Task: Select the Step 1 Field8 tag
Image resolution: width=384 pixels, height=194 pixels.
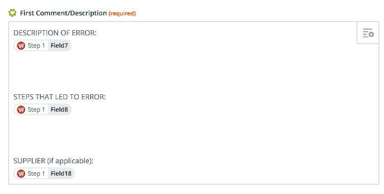Action: [x=42, y=110]
